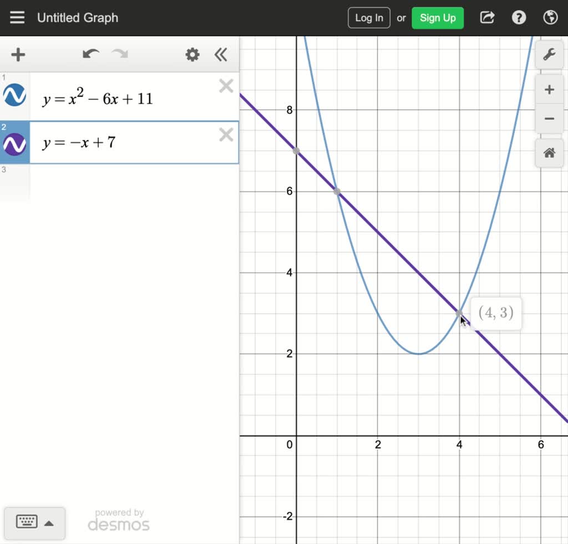Image resolution: width=568 pixels, height=544 pixels.
Task: Click the undo arrow
Action: point(90,55)
